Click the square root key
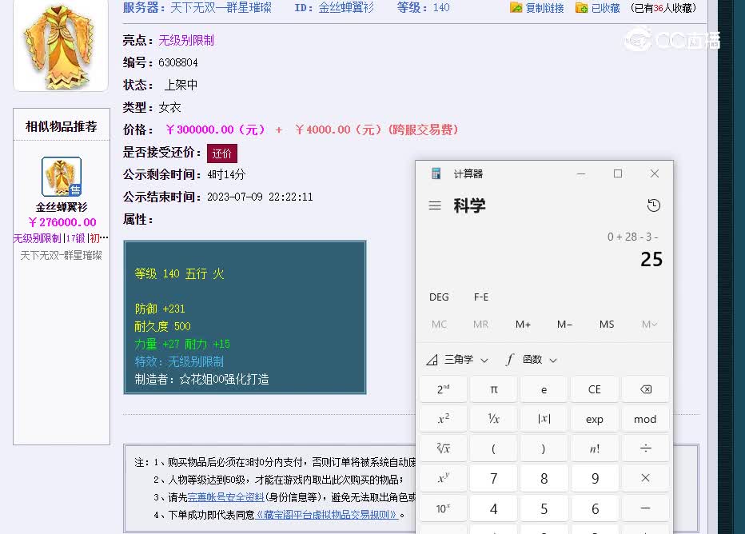This screenshot has width=745, height=534. [444, 448]
